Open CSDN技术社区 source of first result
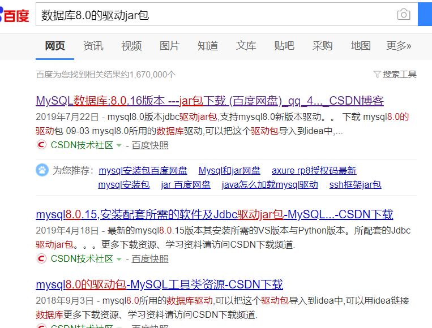 coord(82,145)
